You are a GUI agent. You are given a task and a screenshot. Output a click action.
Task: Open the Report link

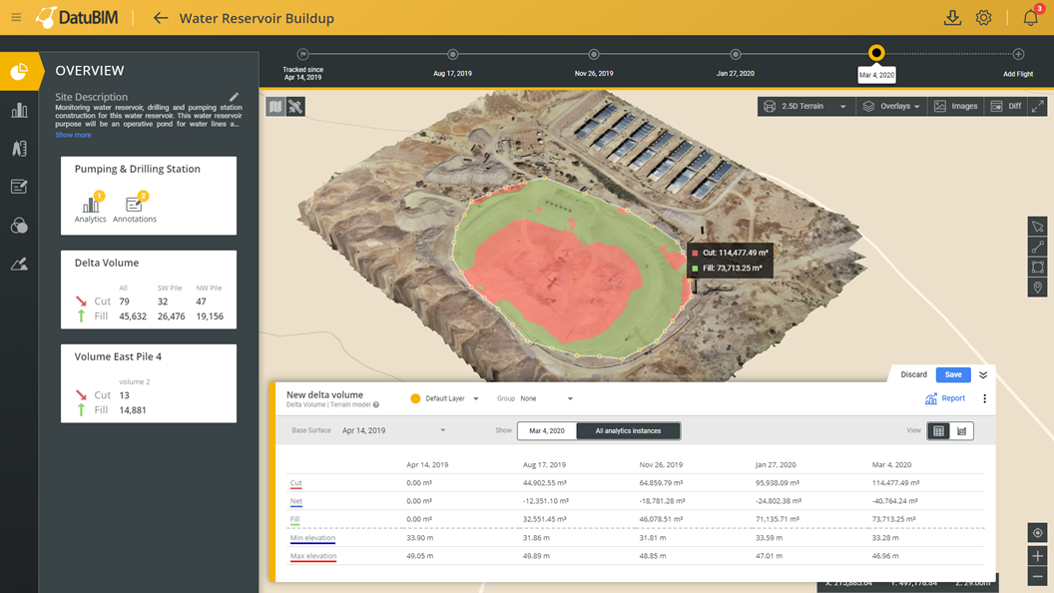(x=945, y=398)
